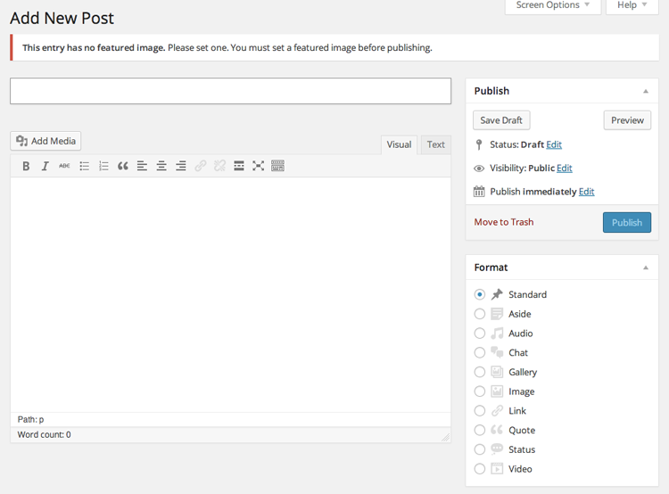Edit the post Visibility setting
Image resolution: width=669 pixels, height=494 pixels.
[564, 168]
